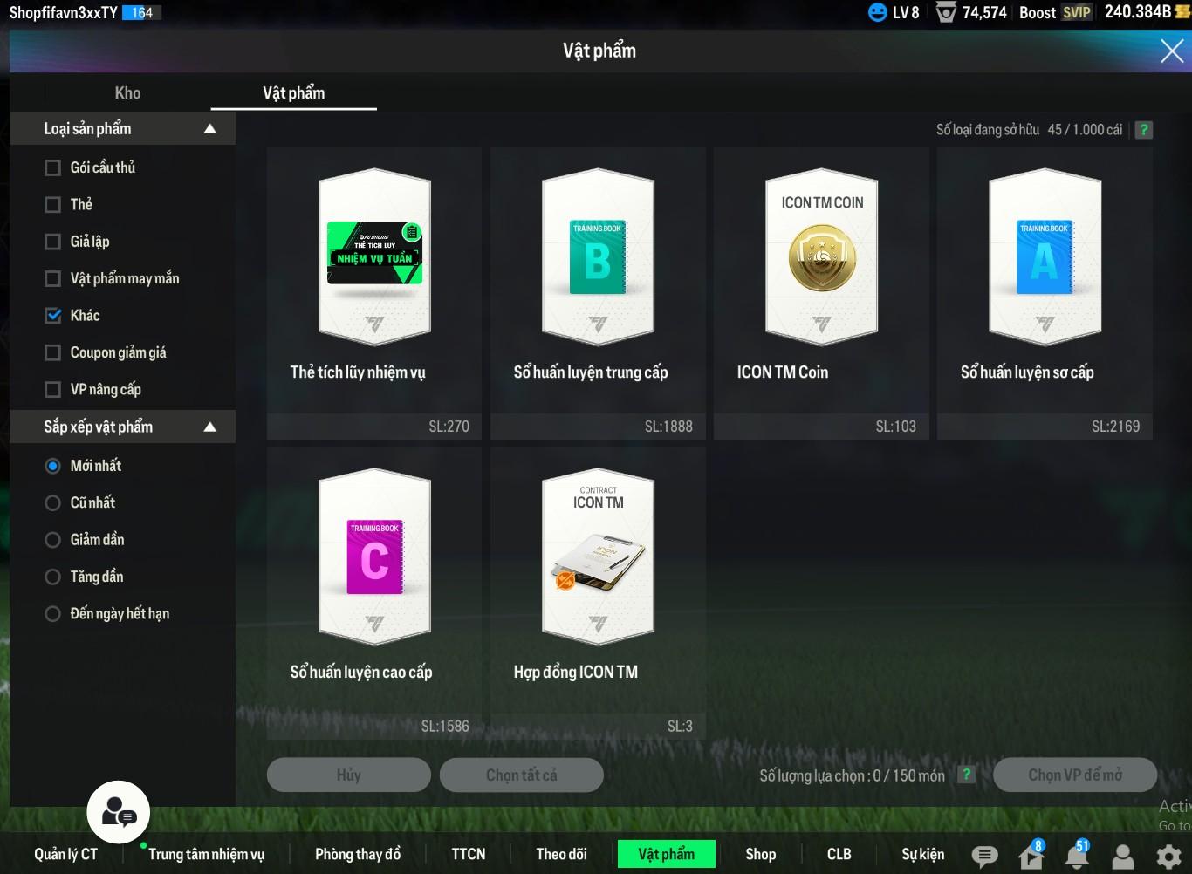Click the home icon with badge 8
This screenshot has height=874, width=1192.
click(1031, 856)
